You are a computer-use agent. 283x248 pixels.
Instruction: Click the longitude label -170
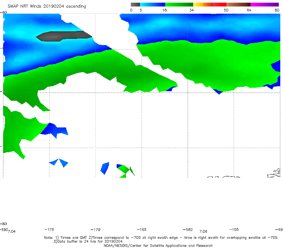click(x=96, y=229)
